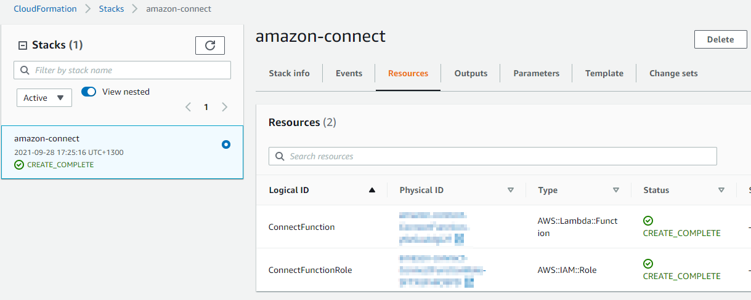The image size is (751, 300).
Task: Open the Template tab
Action: click(x=604, y=73)
